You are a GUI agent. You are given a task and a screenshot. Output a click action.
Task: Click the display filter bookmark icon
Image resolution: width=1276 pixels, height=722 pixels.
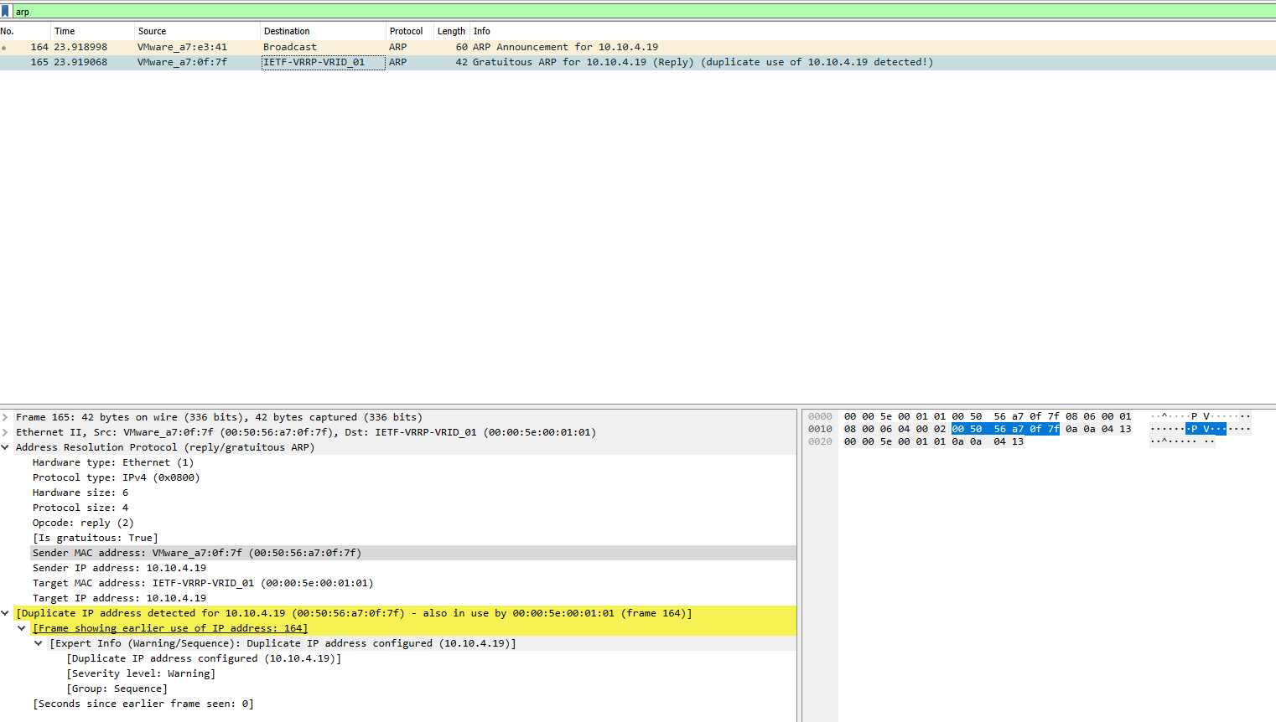[x=6, y=12]
